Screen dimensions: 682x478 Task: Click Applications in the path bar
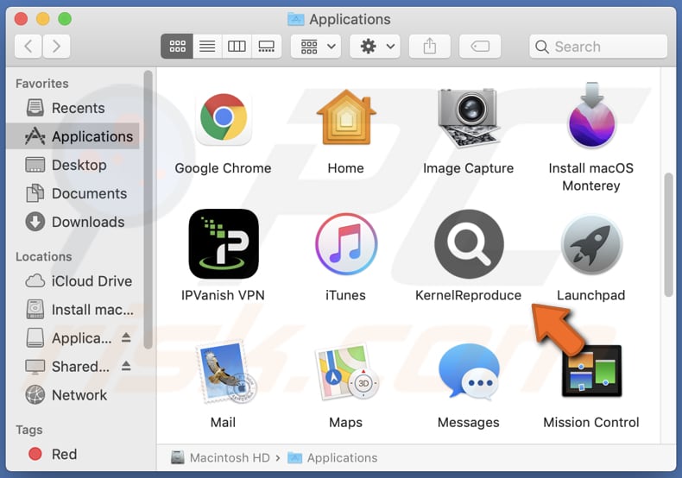[x=332, y=457]
